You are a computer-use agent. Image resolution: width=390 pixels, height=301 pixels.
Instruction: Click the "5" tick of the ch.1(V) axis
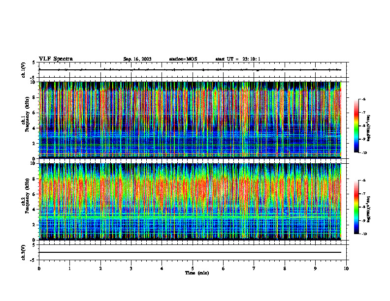[34, 63]
